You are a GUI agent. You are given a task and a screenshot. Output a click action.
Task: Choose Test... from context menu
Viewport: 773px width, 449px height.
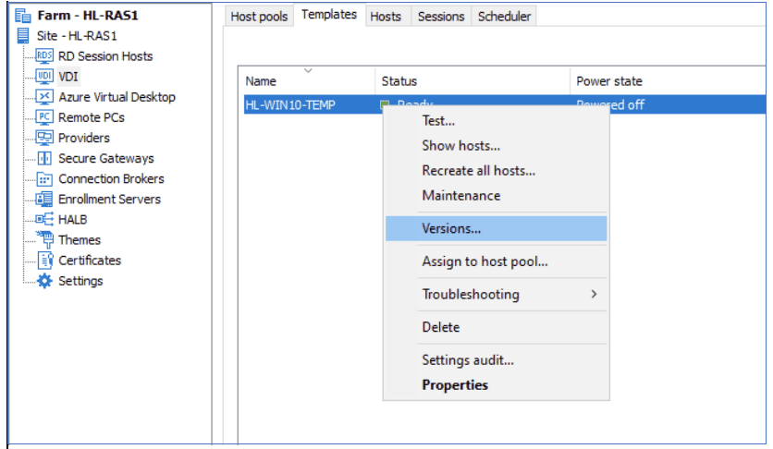[496, 121]
